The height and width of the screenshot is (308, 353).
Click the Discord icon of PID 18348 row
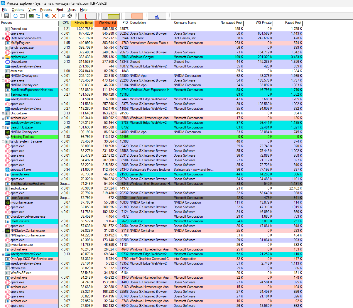point(8,62)
